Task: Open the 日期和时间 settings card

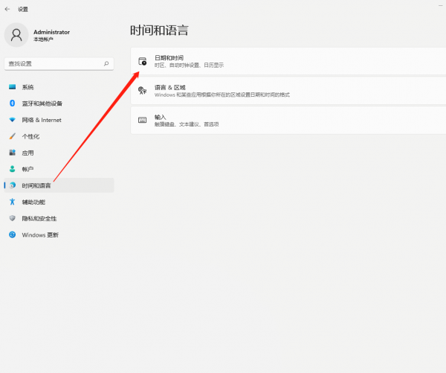Action: pyautogui.click(x=288, y=61)
